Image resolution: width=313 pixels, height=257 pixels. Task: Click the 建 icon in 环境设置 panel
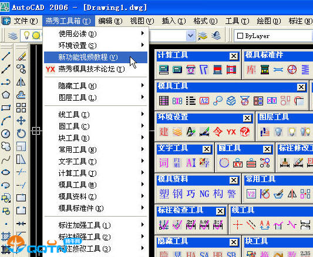(x=164, y=132)
